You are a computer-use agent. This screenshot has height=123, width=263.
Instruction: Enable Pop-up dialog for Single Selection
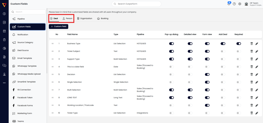pyautogui.click(x=171, y=82)
